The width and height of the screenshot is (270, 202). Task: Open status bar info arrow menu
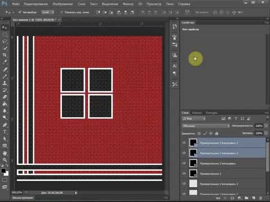pyautogui.click(x=76, y=192)
